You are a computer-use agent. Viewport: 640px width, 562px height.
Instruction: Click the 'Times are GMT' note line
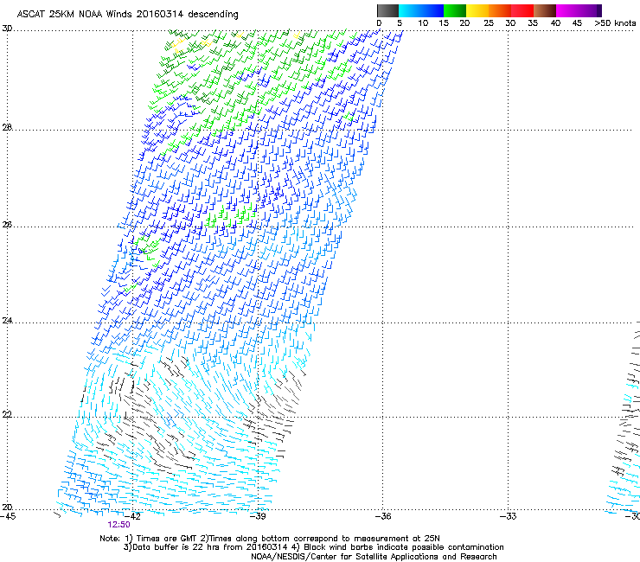(270, 539)
